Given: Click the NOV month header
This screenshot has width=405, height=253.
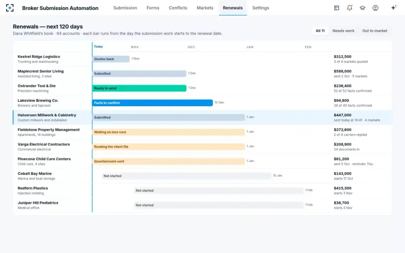Looking at the screenshot, I should (x=135, y=47).
